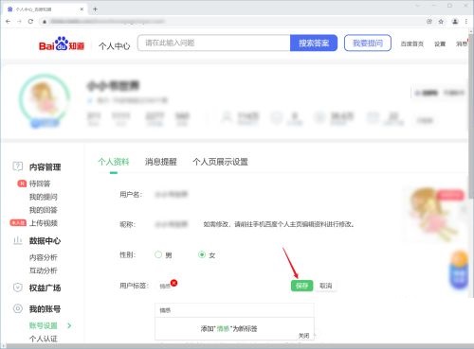This screenshot has width=474, height=349.
Task: Click the red label beside 上传视频
Action: pos(18,223)
